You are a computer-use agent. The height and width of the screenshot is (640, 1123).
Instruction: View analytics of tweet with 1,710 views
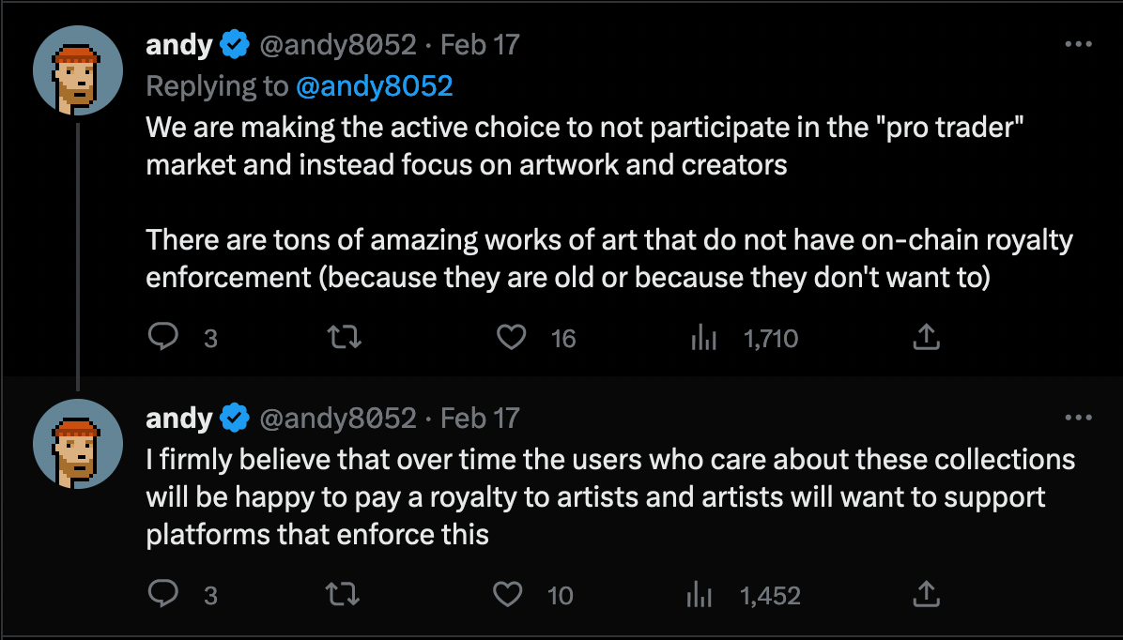click(x=704, y=338)
